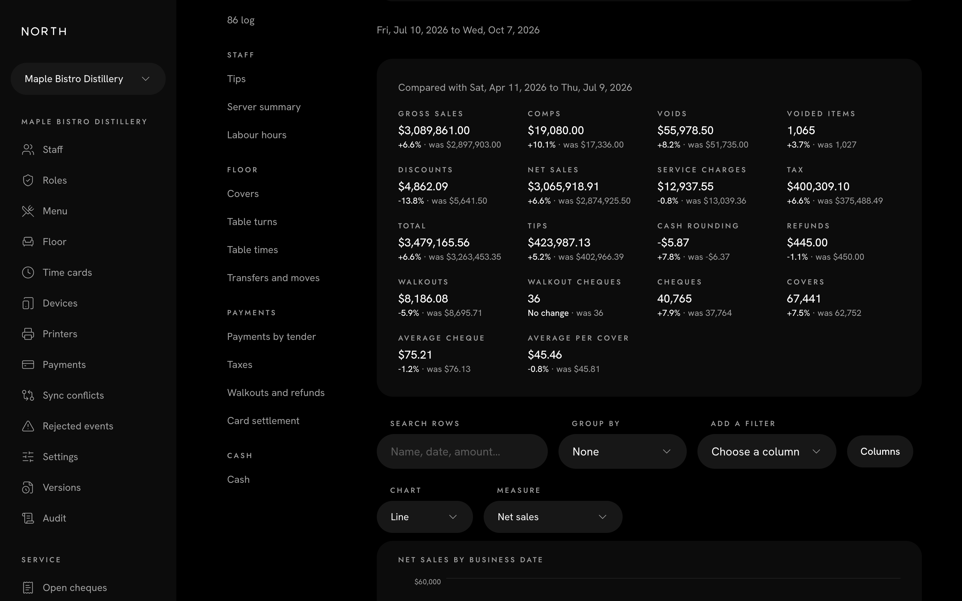Click the Sync conflicts icon
962x601 pixels.
pyautogui.click(x=28, y=395)
